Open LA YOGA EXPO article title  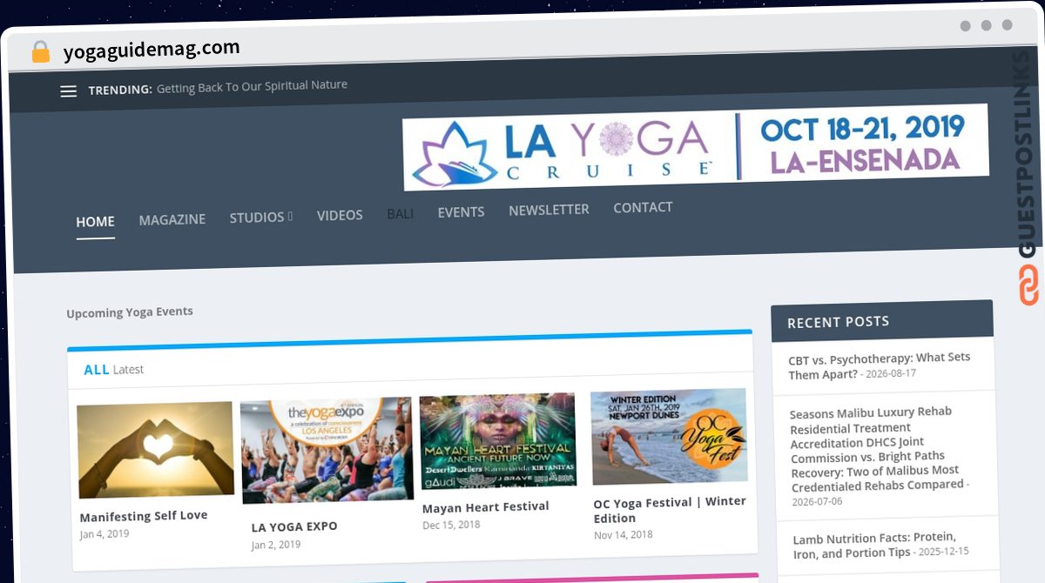(294, 526)
